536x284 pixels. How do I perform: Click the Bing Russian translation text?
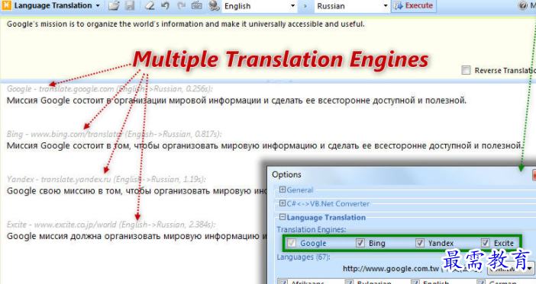tap(265, 146)
